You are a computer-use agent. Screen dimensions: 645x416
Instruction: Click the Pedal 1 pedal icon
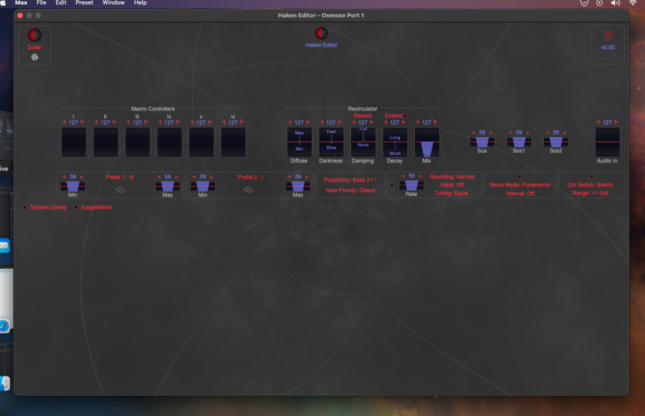(x=120, y=190)
